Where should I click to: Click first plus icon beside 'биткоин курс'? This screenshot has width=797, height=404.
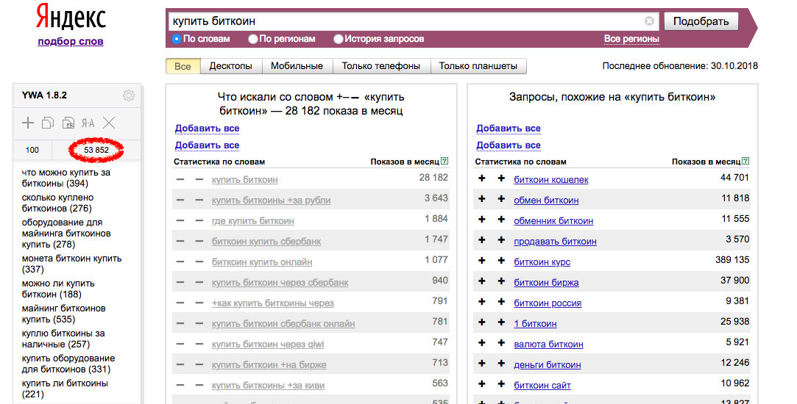pyautogui.click(x=482, y=261)
